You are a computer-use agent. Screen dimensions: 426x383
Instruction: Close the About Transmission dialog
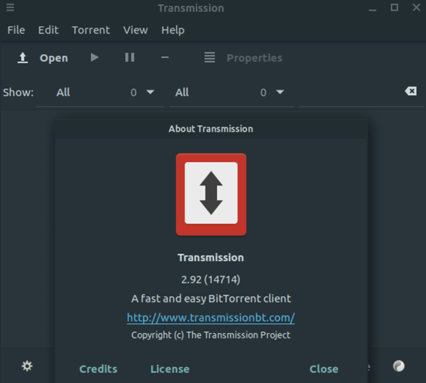coord(324,369)
